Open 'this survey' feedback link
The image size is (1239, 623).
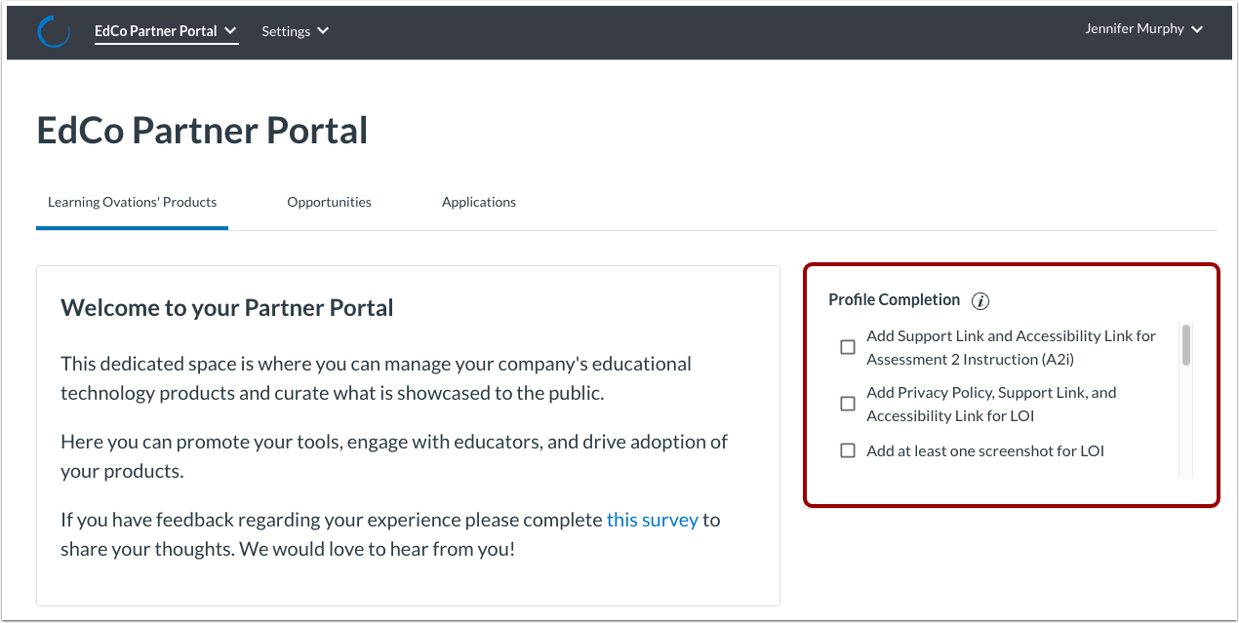[652, 519]
